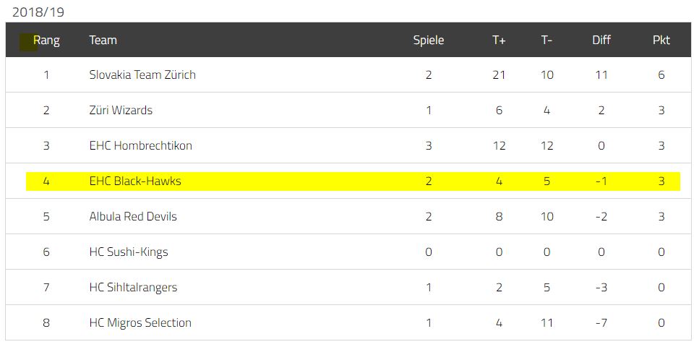
Task: Click HC Migros Selection goal difference -7
Action: pyautogui.click(x=601, y=322)
